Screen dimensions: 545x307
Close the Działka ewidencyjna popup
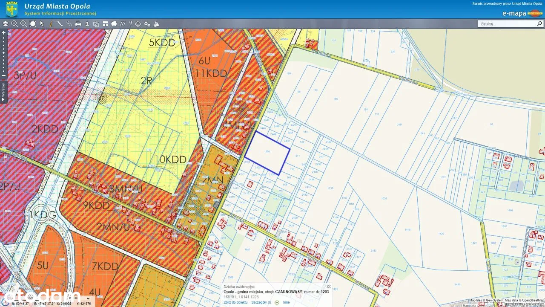pos(328,287)
